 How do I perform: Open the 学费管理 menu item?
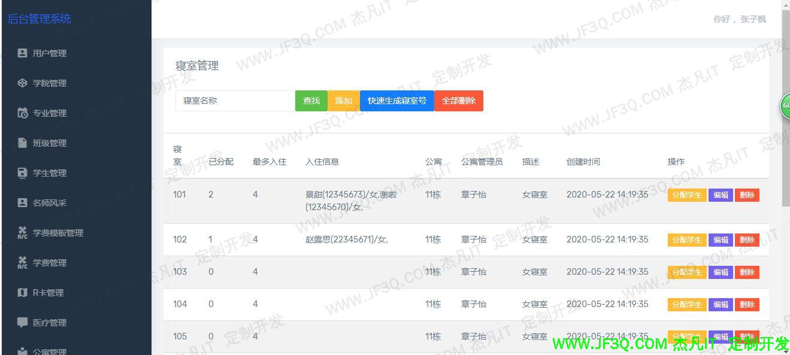pos(49,263)
